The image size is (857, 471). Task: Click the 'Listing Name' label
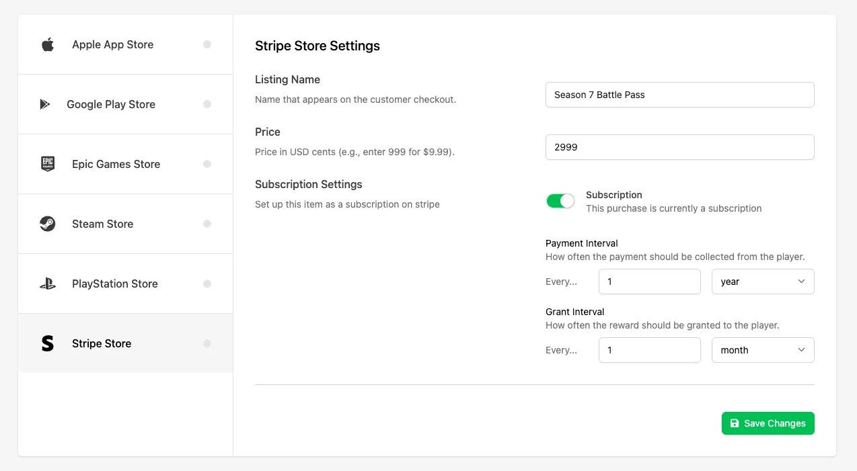(287, 79)
